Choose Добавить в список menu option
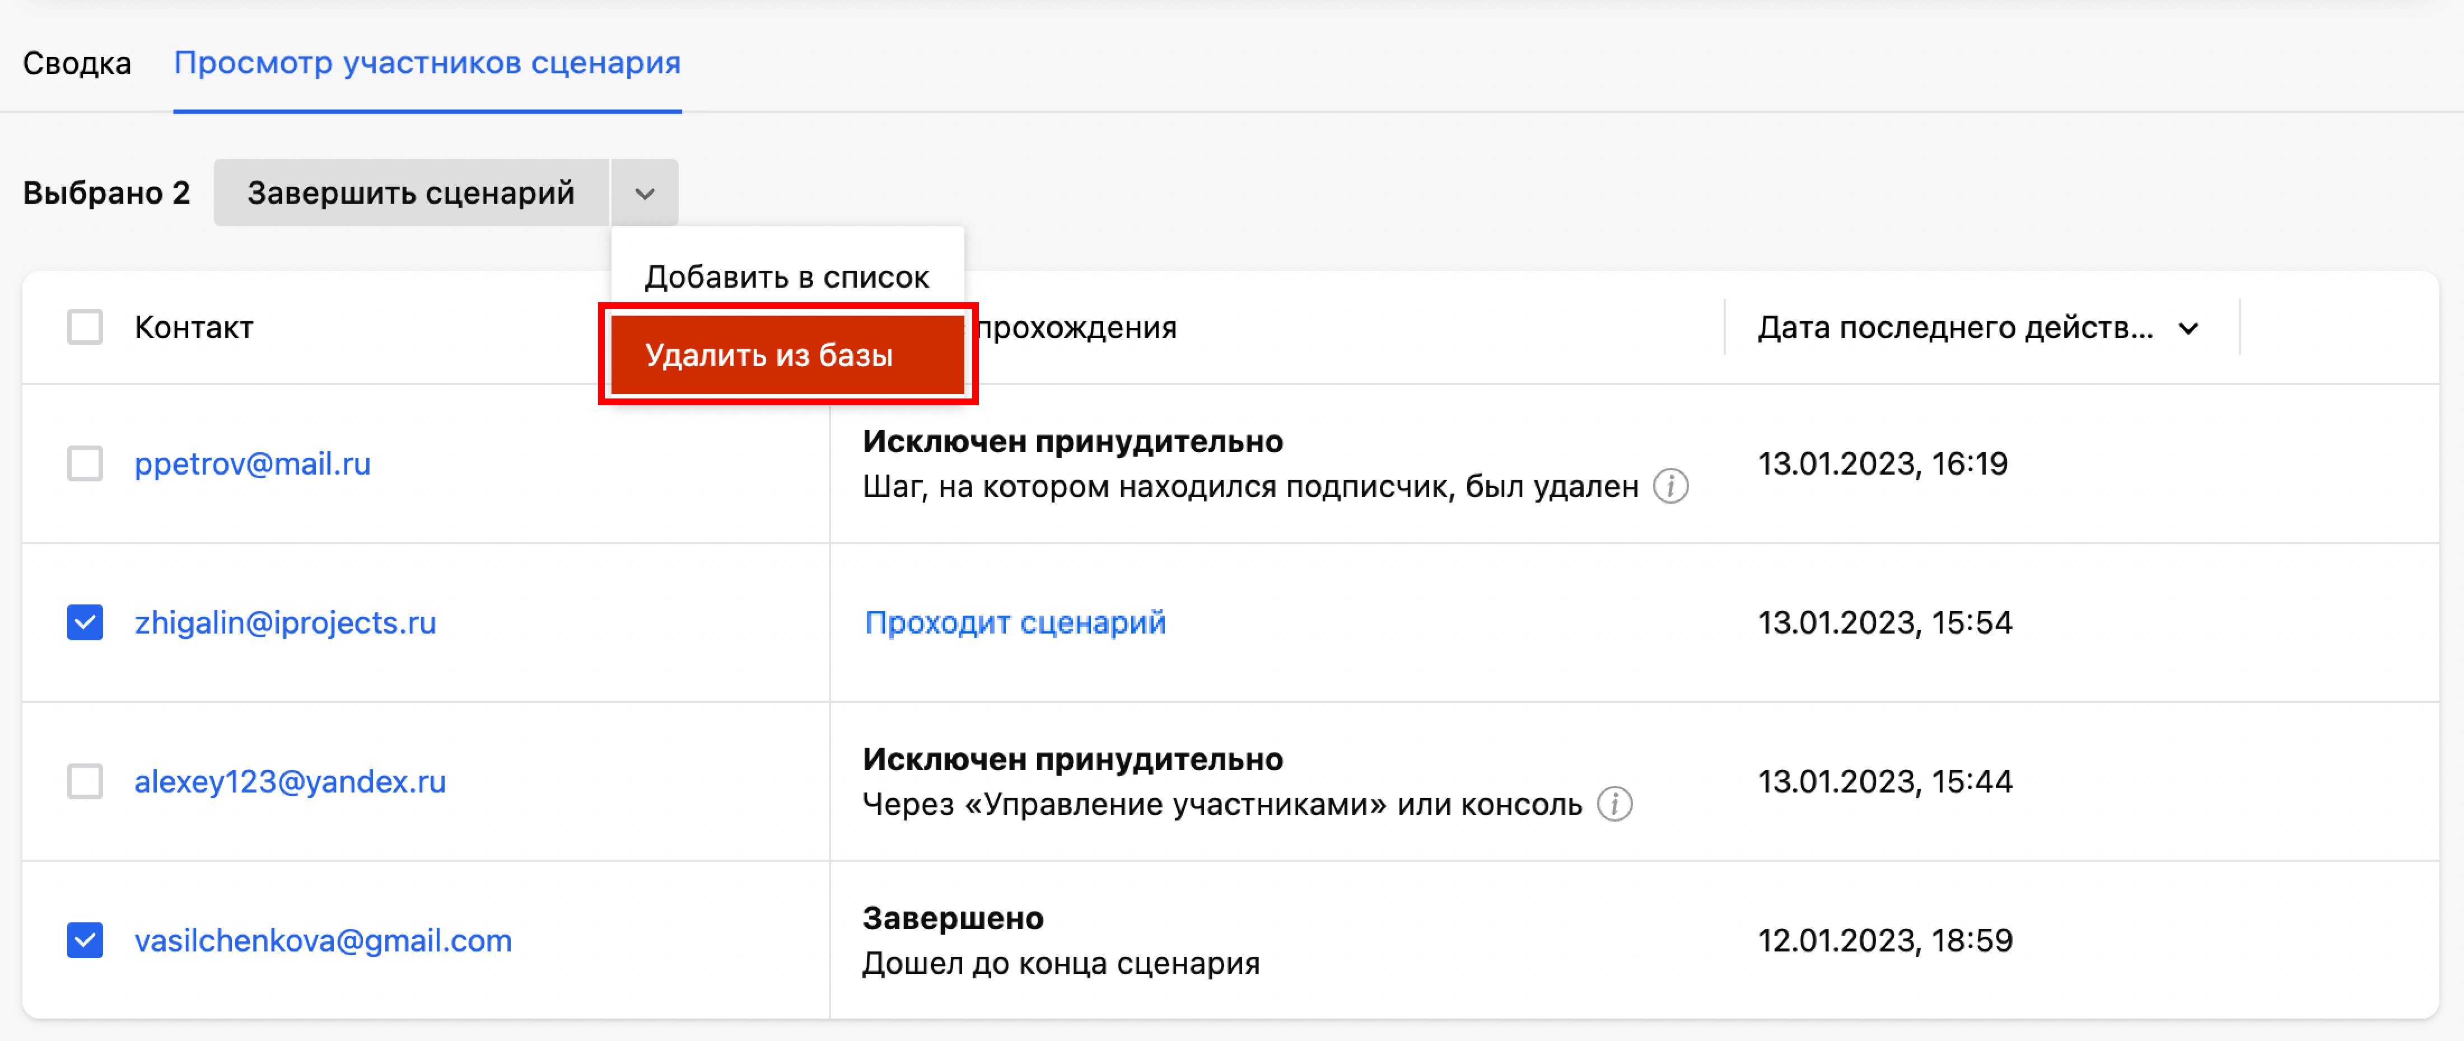The width and height of the screenshot is (2464, 1041). (786, 277)
